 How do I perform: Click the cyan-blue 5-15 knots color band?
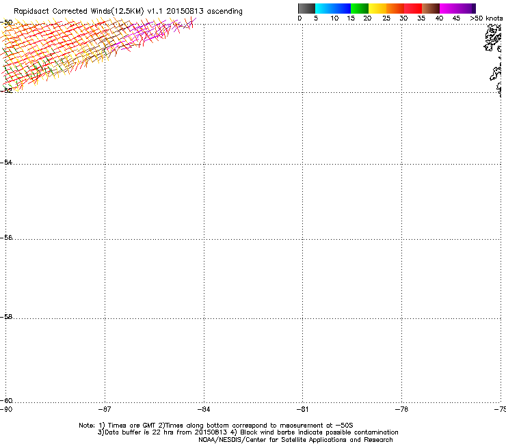click(333, 8)
